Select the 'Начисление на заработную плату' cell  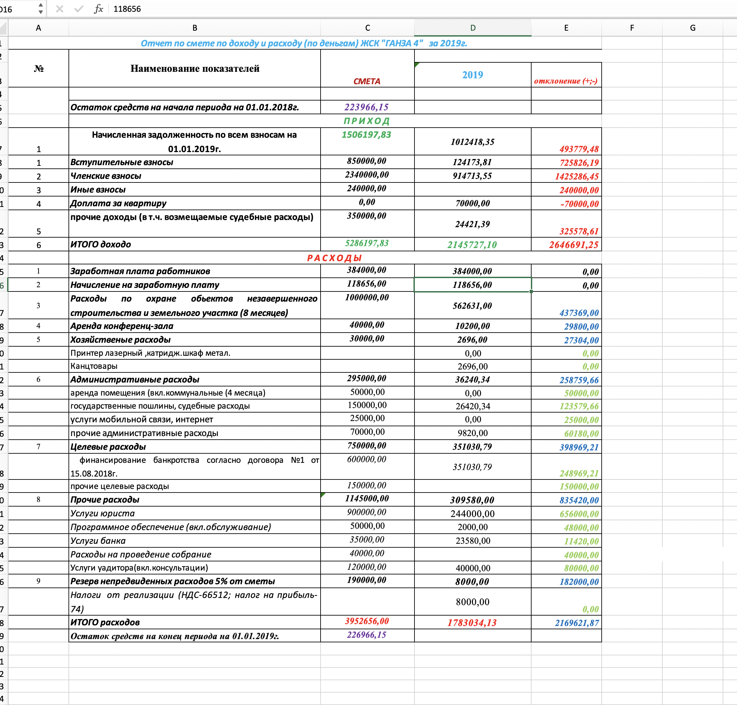pos(194,285)
